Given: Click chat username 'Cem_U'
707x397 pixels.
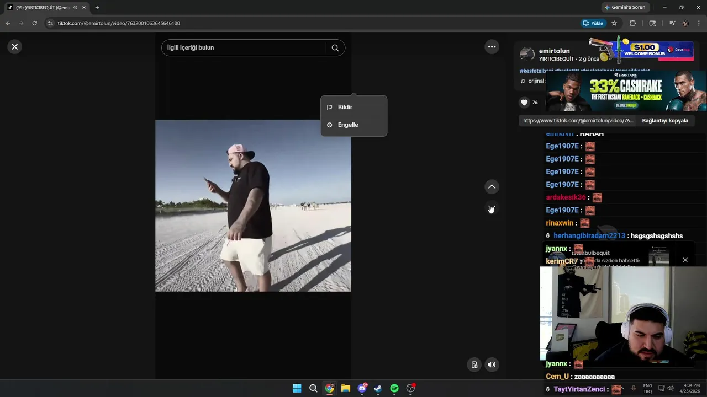Looking at the screenshot, I should pyautogui.click(x=557, y=377).
